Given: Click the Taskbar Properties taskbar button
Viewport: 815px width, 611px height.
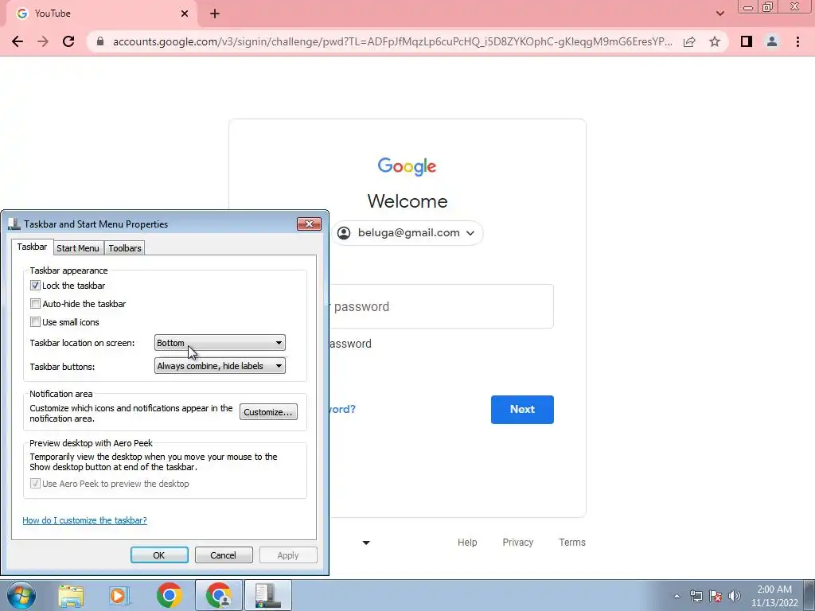Looking at the screenshot, I should pos(268,595).
